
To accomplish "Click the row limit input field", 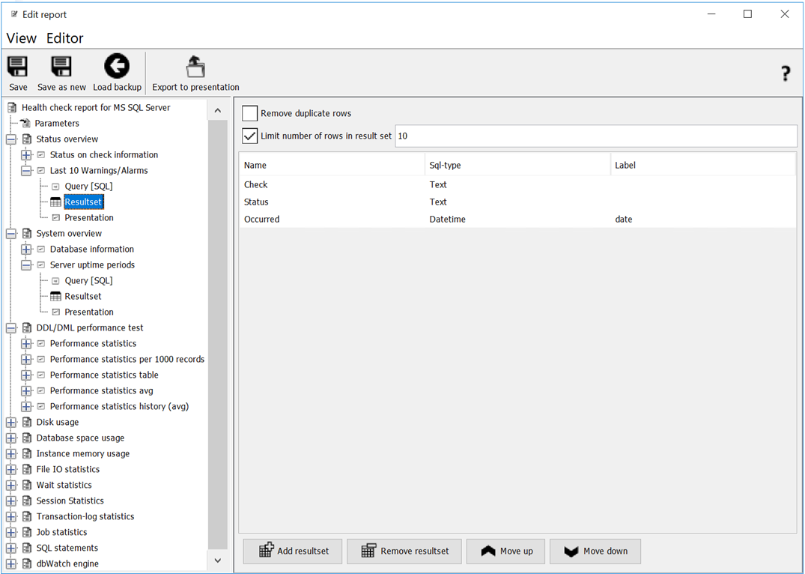I will [x=595, y=136].
